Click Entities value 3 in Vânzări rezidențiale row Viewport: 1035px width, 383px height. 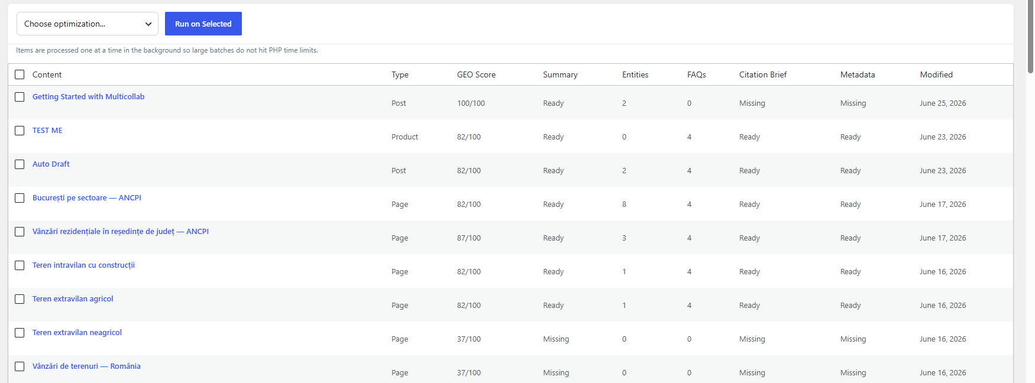[624, 238]
